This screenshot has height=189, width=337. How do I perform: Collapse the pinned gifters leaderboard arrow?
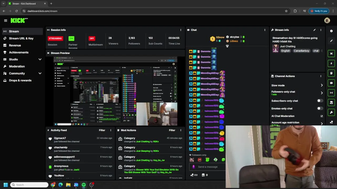coord(227,46)
